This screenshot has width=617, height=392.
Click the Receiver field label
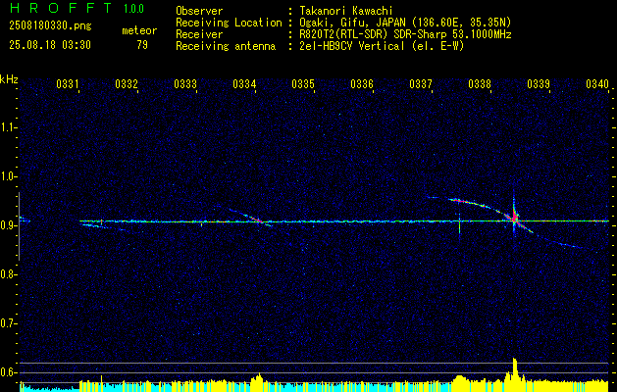click(x=199, y=34)
